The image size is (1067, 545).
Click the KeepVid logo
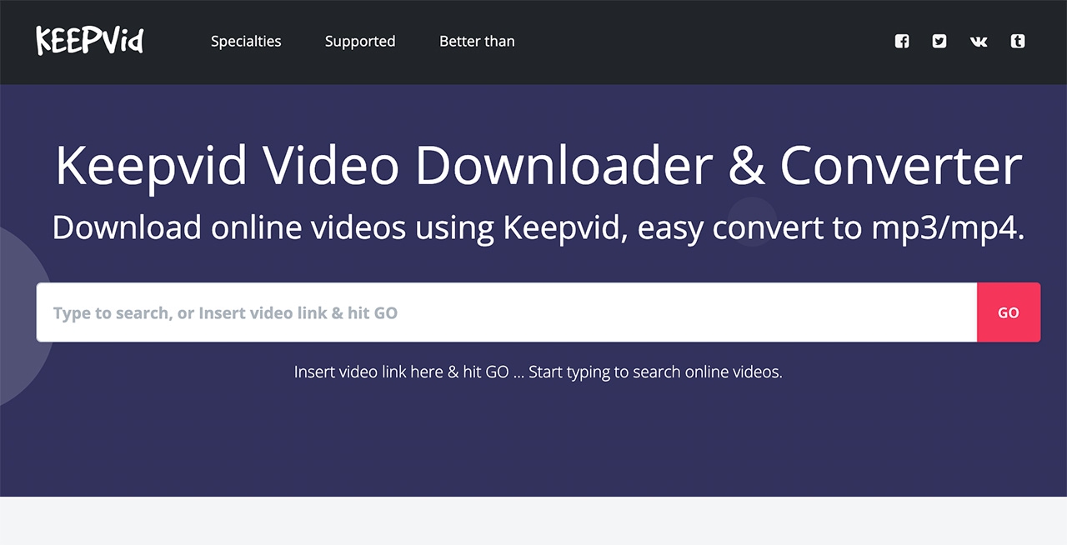tap(89, 41)
